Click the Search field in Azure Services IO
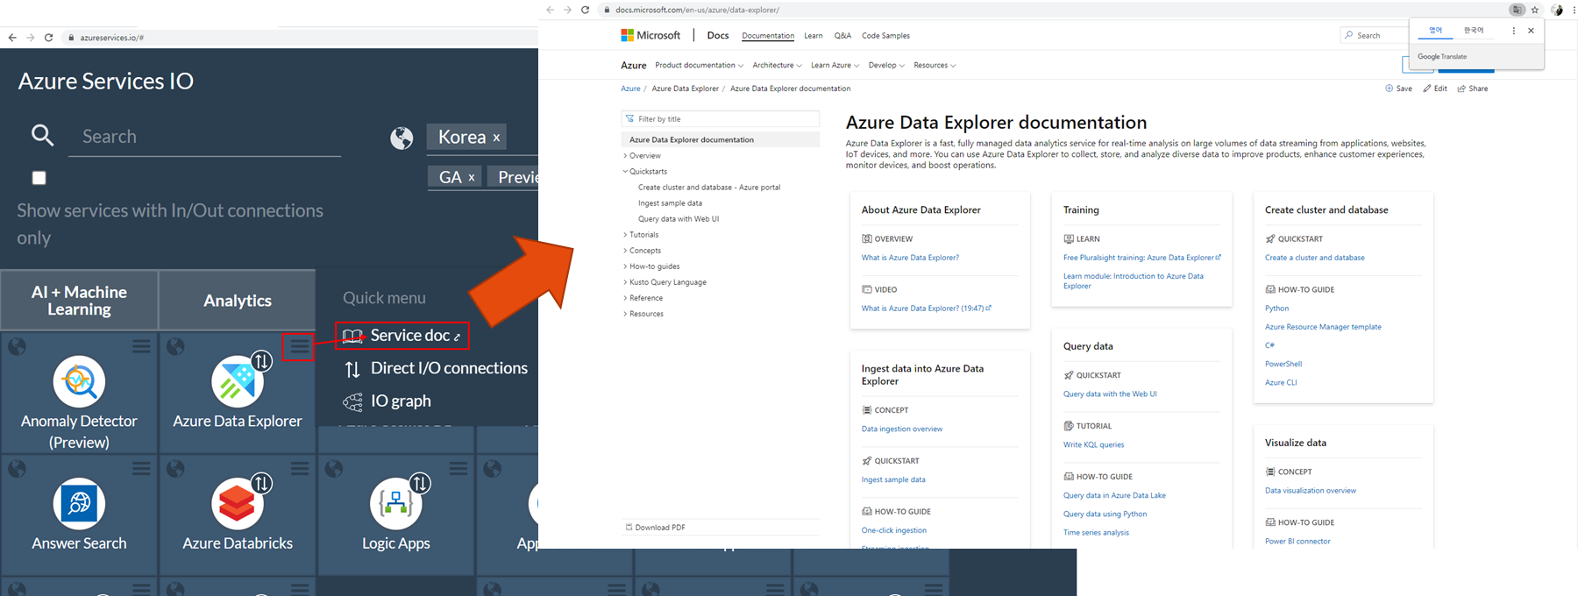This screenshot has height=596, width=1578. [x=204, y=137]
